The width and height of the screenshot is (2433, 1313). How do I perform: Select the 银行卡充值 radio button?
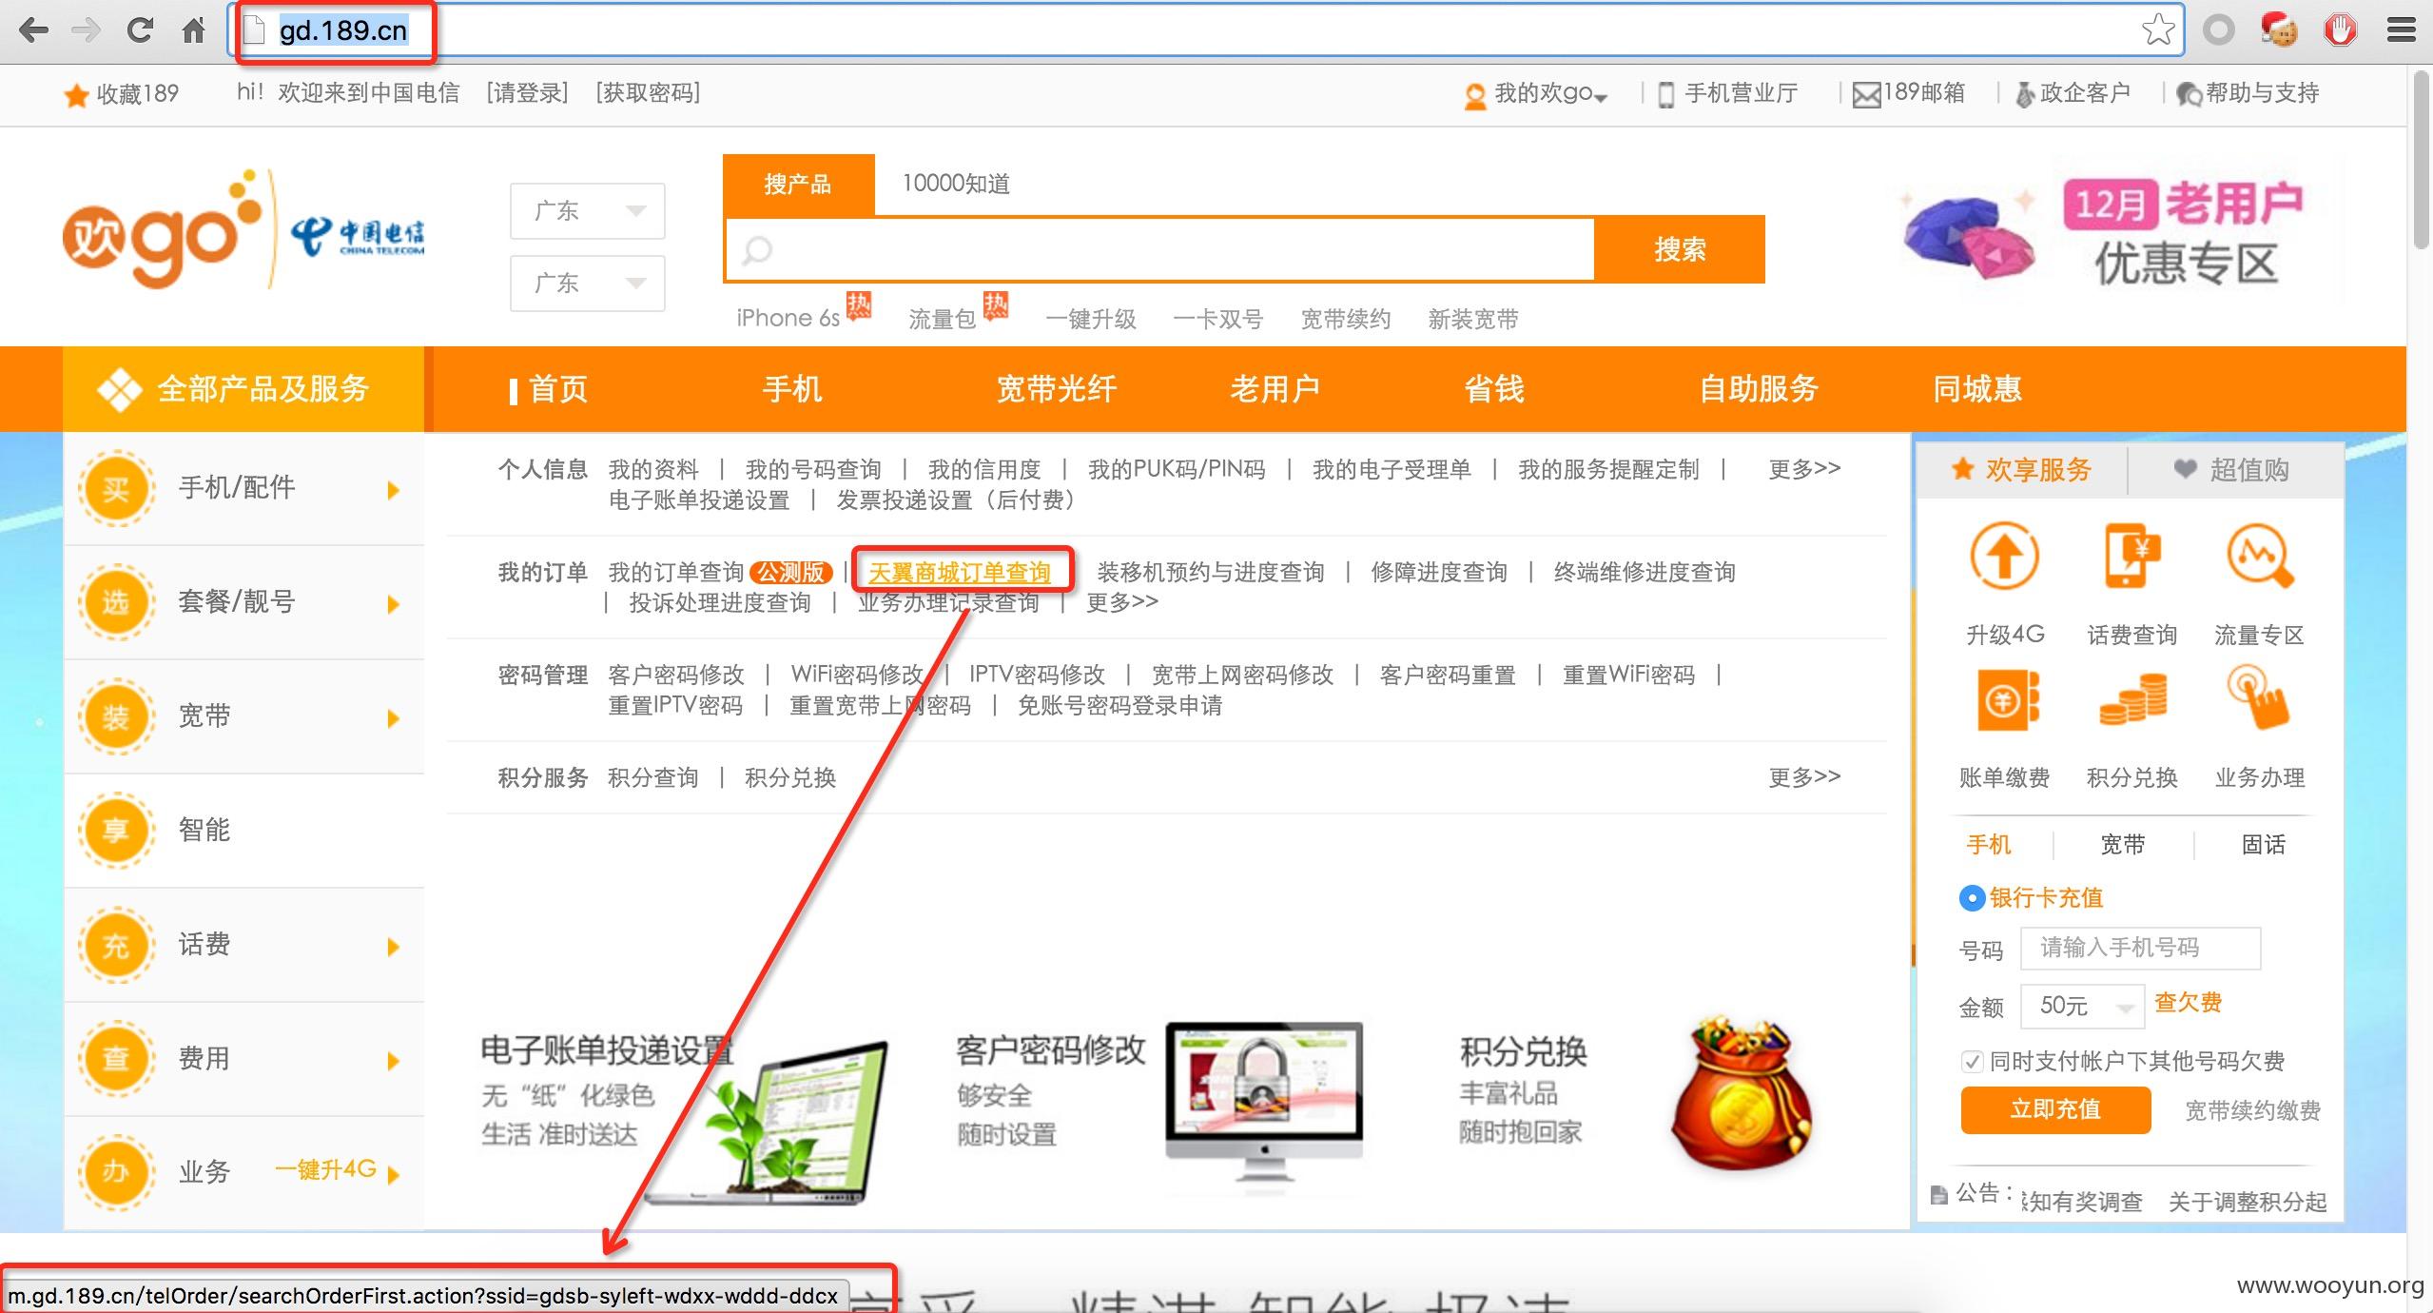(1972, 897)
